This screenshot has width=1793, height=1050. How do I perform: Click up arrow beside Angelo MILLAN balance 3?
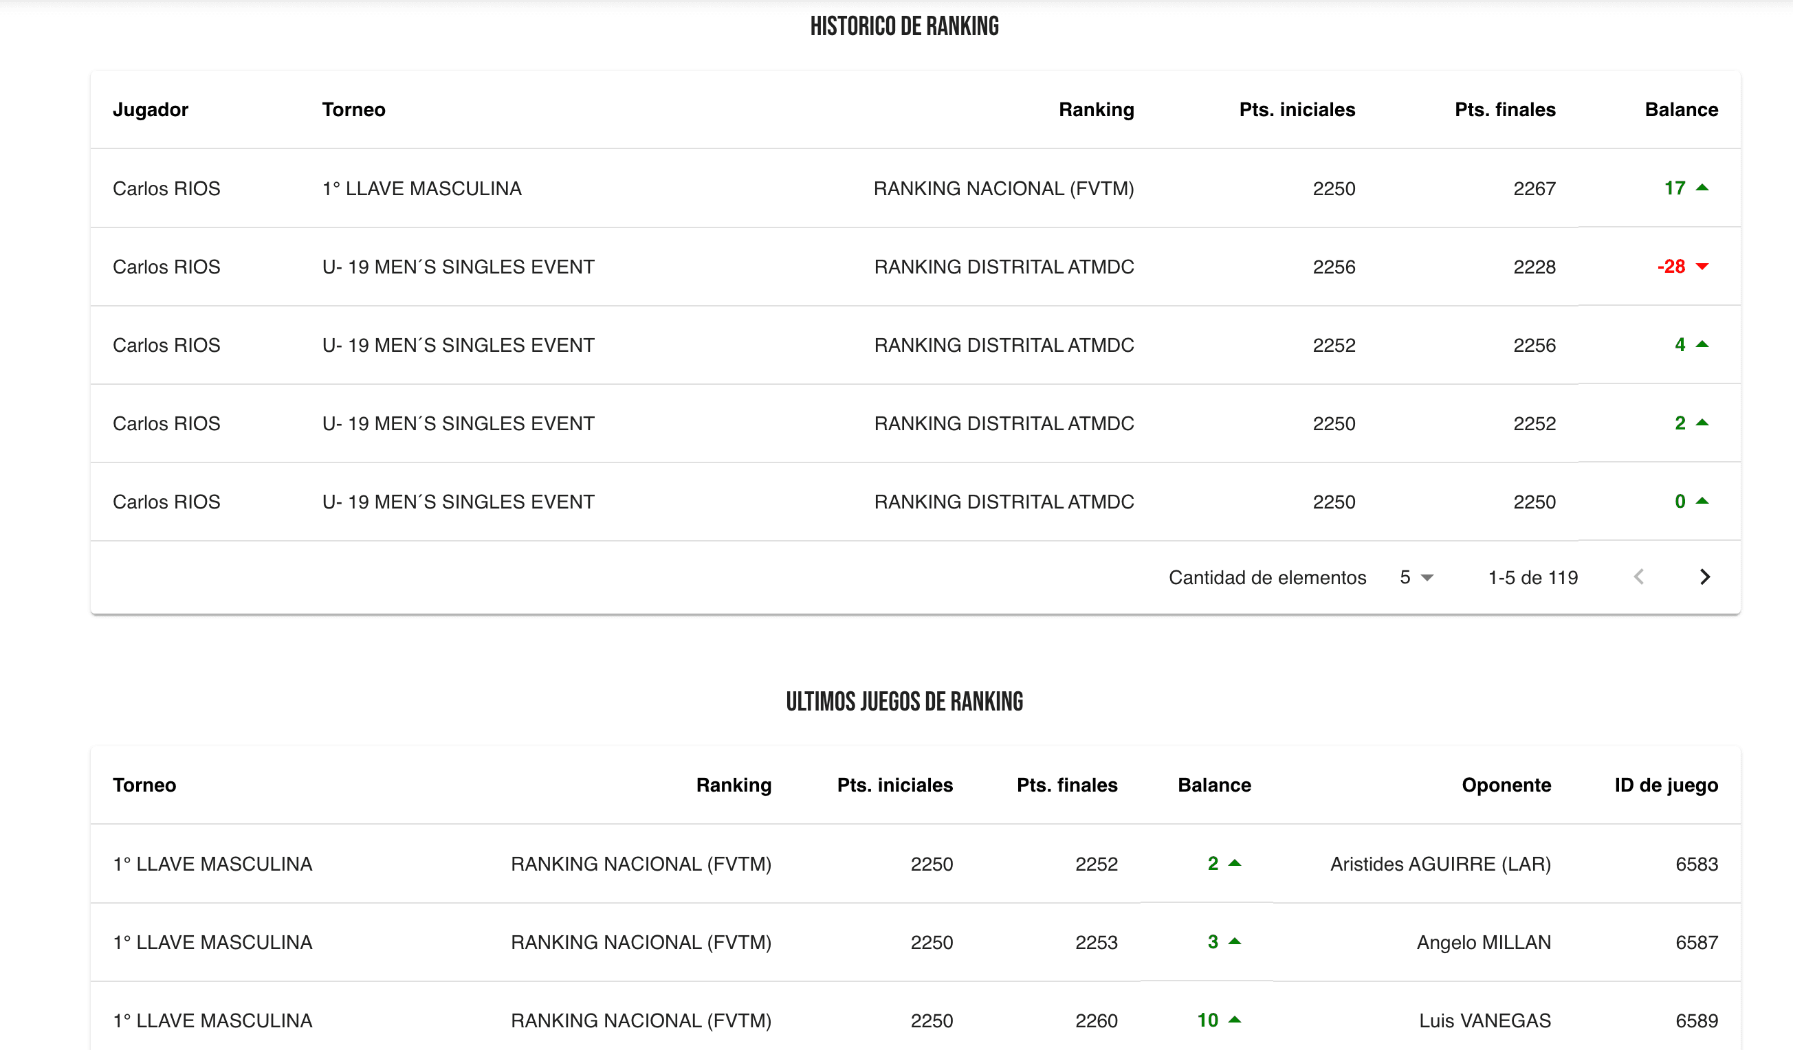click(x=1235, y=941)
